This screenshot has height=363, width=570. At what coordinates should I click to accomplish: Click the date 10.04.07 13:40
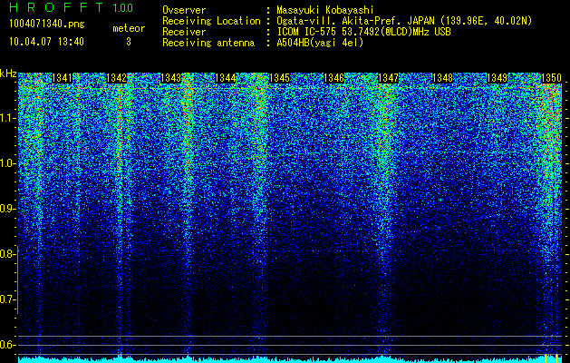[46, 42]
